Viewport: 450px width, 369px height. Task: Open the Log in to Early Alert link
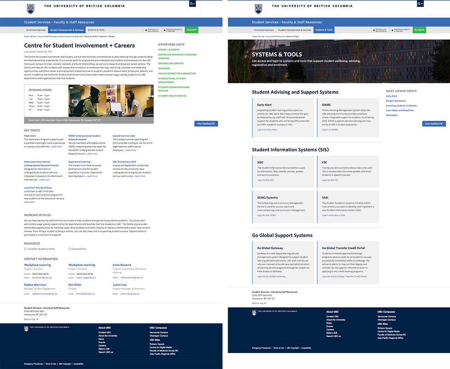(267, 130)
